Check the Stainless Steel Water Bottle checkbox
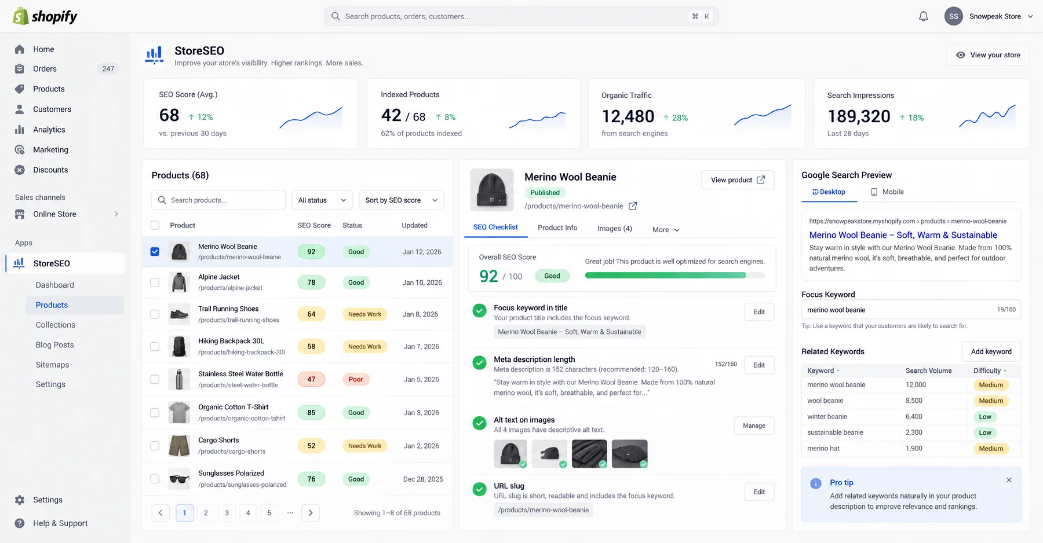Viewport: 1043px width, 543px height. click(155, 379)
